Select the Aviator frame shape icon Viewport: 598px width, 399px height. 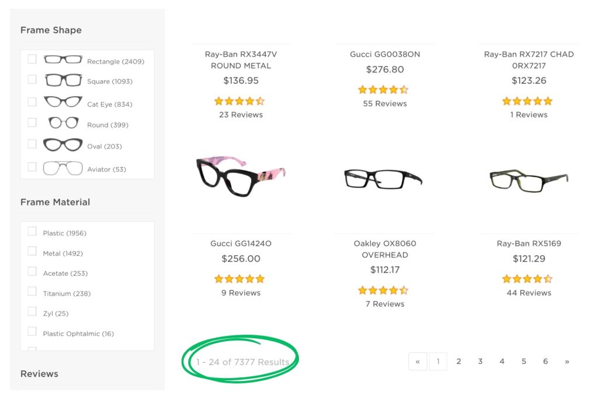(62, 168)
